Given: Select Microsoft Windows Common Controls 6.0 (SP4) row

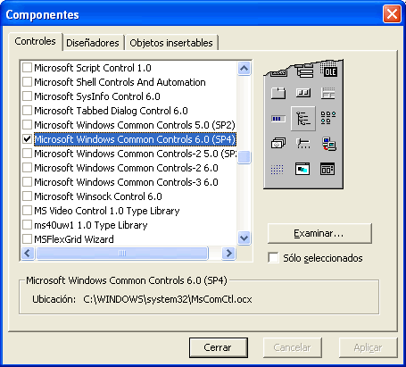Looking at the screenshot, I should coord(135,139).
